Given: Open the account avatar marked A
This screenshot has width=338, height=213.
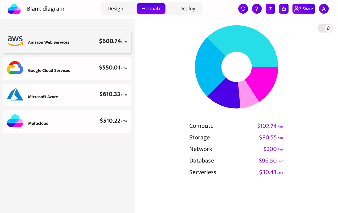Looking at the screenshot, I should (324, 9).
